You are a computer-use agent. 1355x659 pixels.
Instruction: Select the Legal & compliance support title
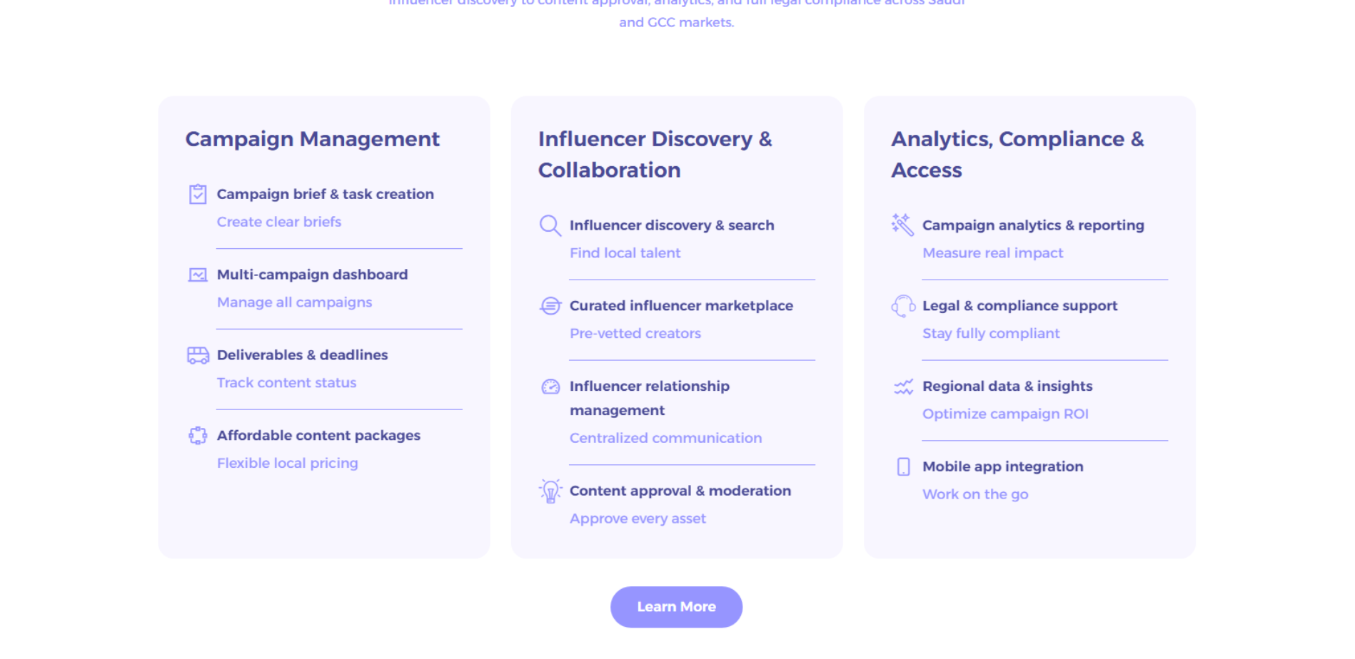click(1019, 306)
